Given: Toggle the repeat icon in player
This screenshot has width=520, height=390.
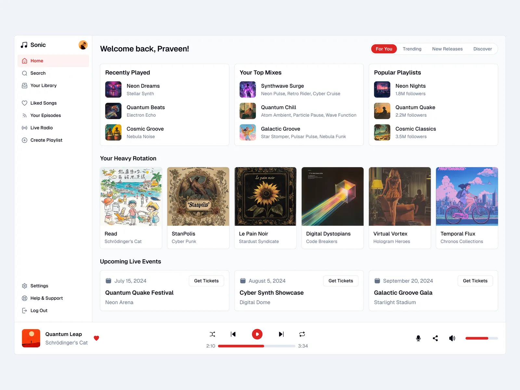Looking at the screenshot, I should [x=302, y=334].
